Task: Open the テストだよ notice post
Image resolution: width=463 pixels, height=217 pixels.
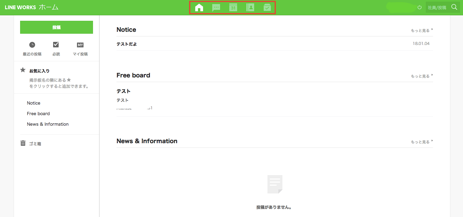Action: (x=127, y=44)
